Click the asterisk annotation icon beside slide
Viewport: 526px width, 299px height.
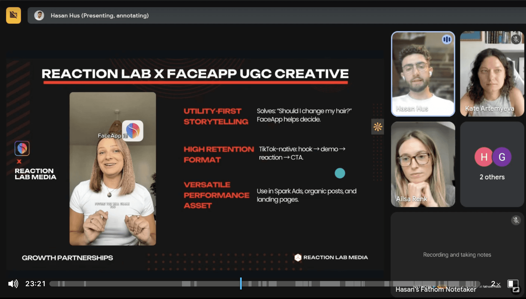378,127
